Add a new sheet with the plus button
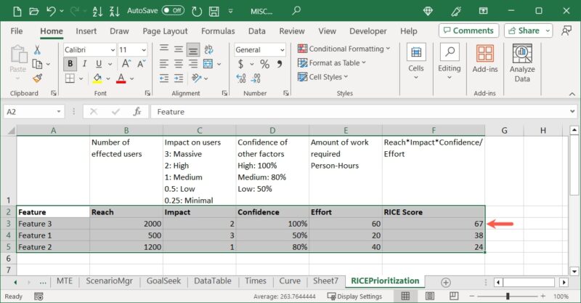581x303 pixels. point(446,283)
